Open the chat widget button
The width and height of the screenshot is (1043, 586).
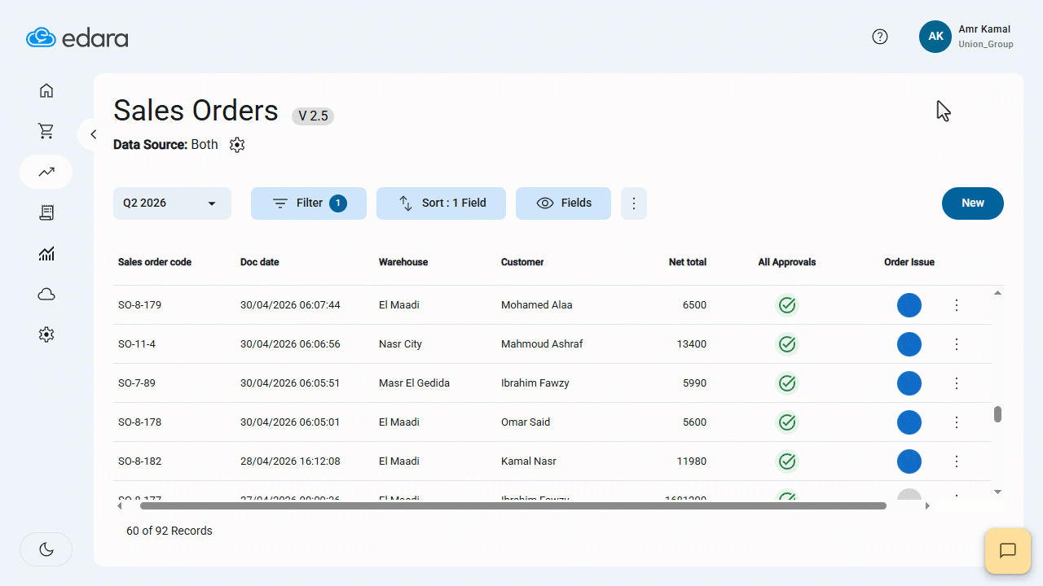pos(1008,551)
